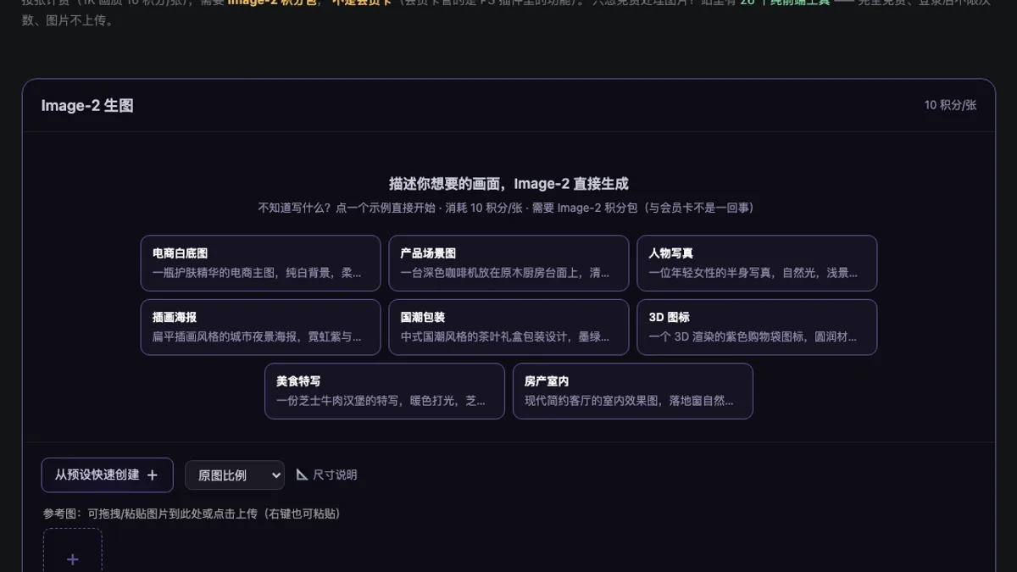
Task: Choose the 美食特写 example card
Action: point(385,391)
